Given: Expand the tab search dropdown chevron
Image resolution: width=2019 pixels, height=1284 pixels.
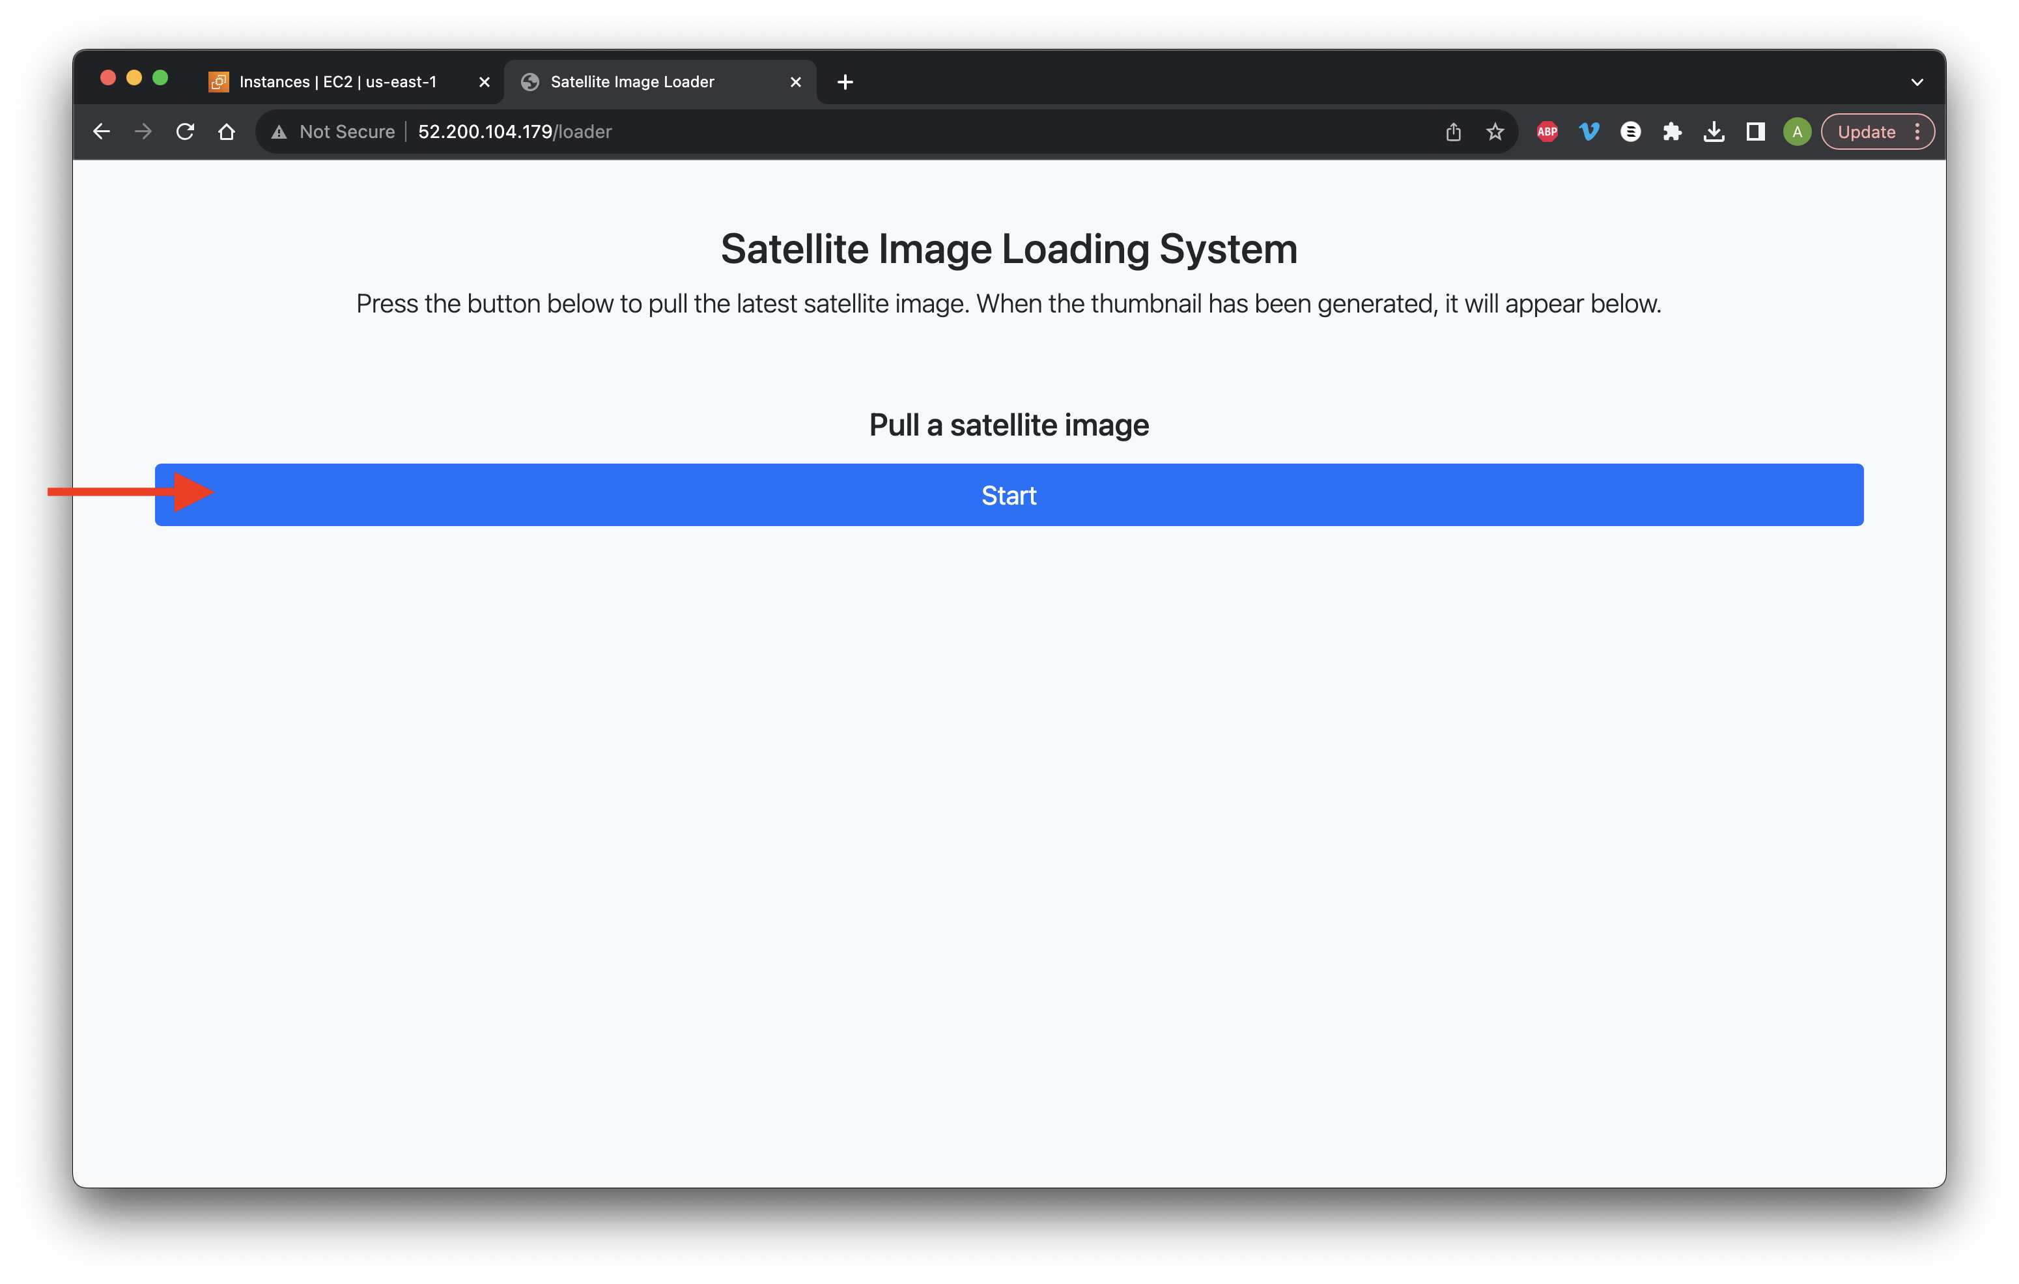Looking at the screenshot, I should click(x=1917, y=82).
